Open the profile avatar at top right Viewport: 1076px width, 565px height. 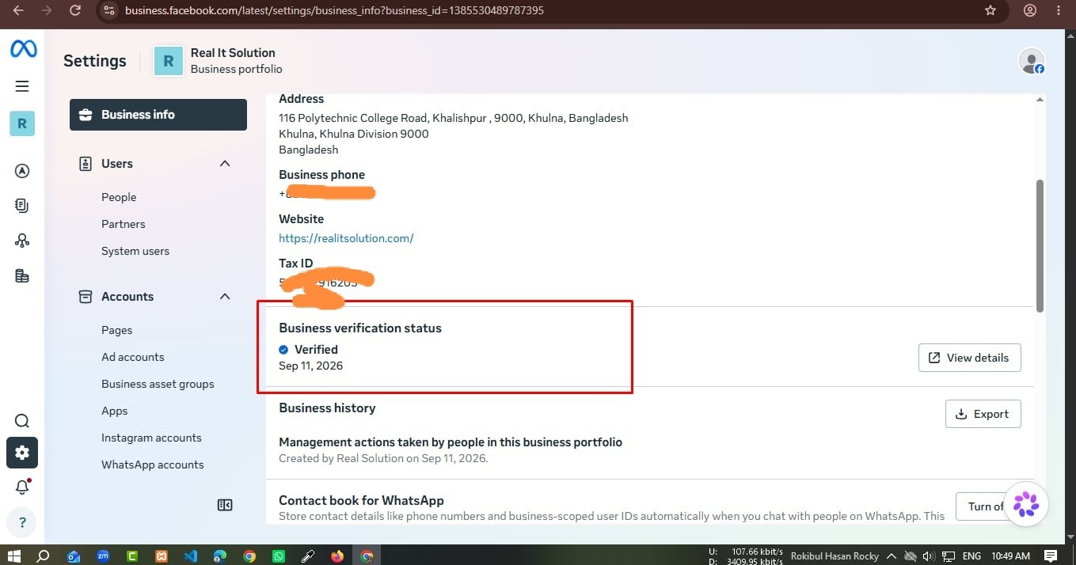[1031, 62]
